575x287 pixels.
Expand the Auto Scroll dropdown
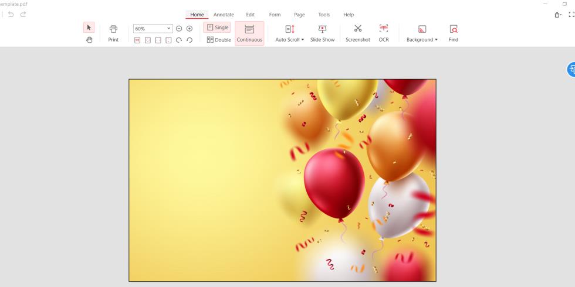(x=290, y=33)
